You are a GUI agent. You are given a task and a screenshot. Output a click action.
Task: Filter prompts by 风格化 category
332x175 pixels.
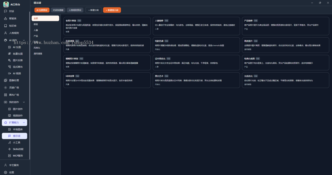click(45, 48)
